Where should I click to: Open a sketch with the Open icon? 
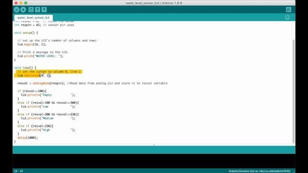[38, 10]
